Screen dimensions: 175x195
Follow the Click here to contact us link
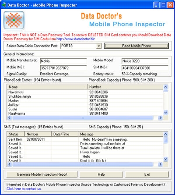24,189
